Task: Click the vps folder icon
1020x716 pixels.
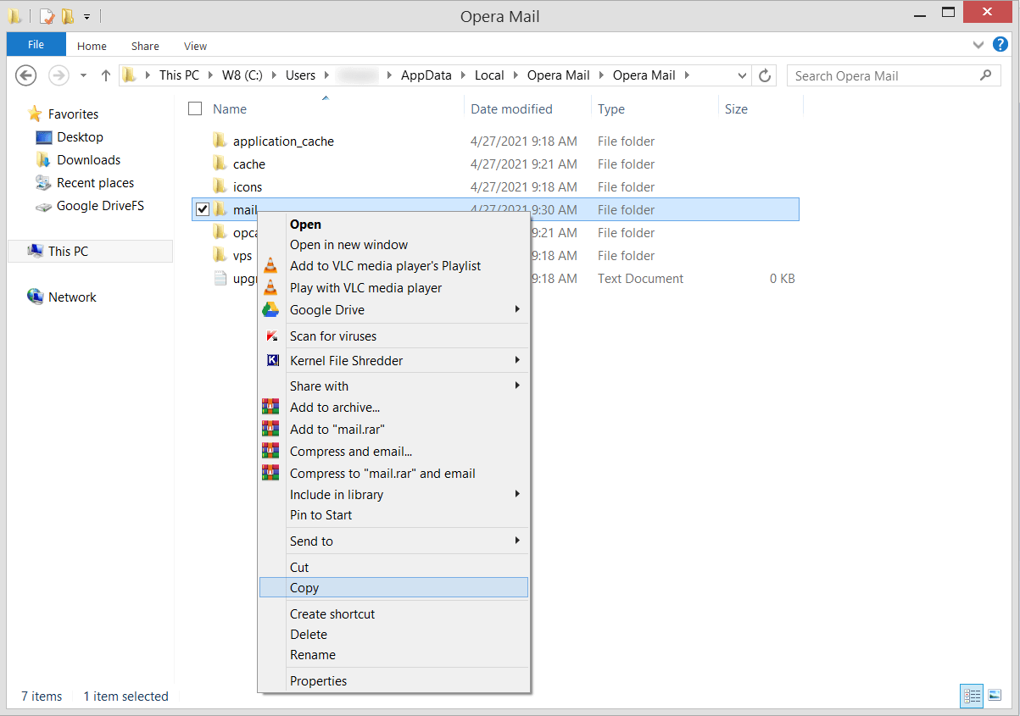Action: coord(220,255)
